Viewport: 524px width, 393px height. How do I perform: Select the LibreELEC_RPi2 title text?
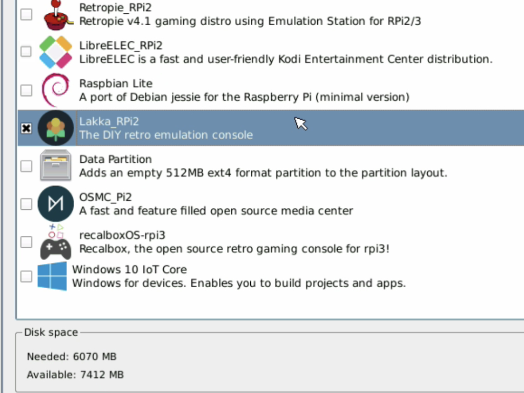tap(121, 46)
